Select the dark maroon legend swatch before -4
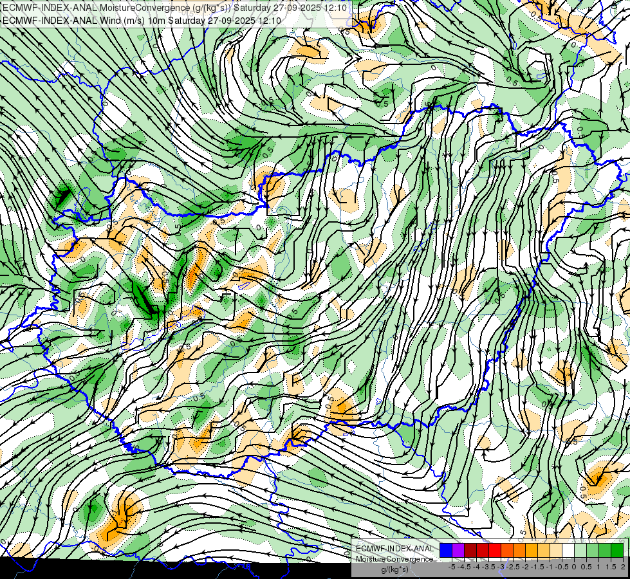Viewport: 630px width, 579px height. [470, 551]
